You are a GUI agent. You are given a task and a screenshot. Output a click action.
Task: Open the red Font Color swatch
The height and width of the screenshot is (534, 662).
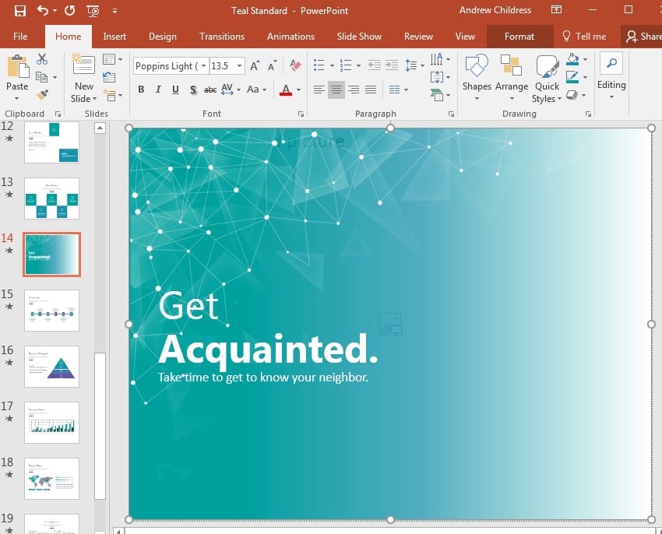coord(286,90)
